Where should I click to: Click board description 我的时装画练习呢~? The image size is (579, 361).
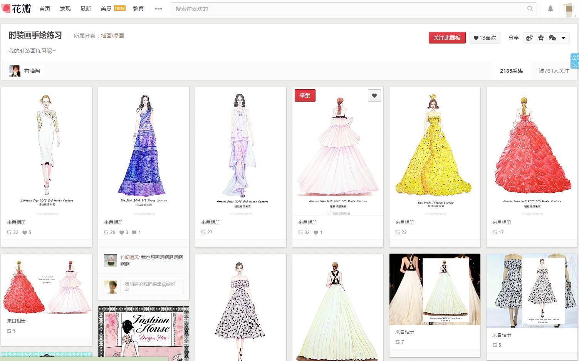click(x=32, y=51)
